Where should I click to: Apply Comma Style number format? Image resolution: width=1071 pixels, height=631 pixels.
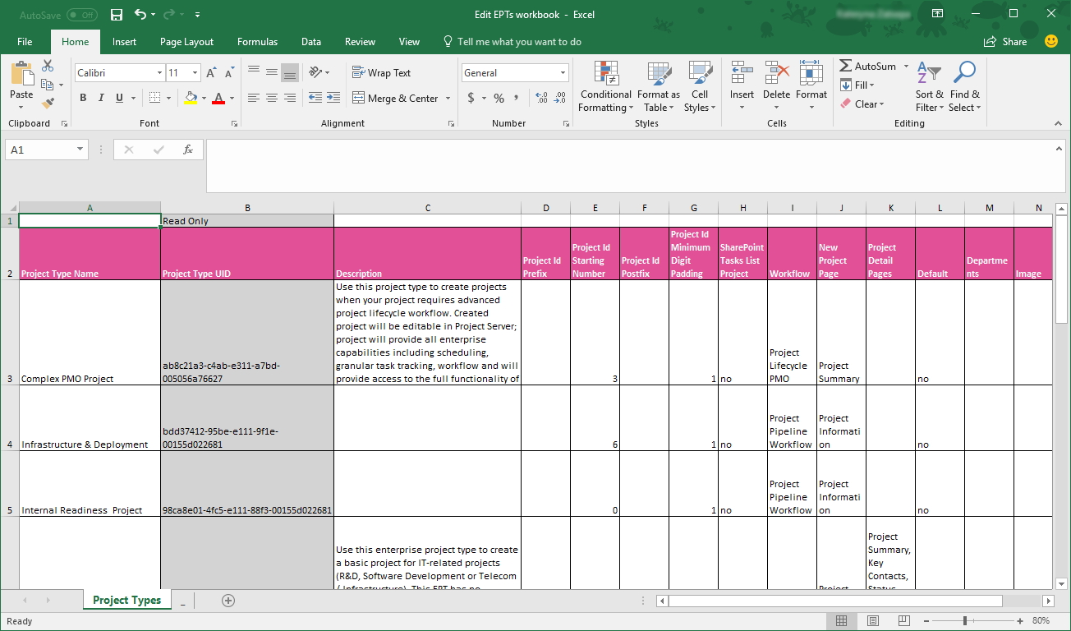coord(516,98)
